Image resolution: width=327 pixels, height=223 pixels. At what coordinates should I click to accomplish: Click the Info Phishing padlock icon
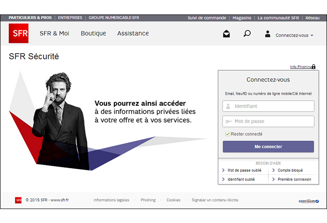coord(313,67)
